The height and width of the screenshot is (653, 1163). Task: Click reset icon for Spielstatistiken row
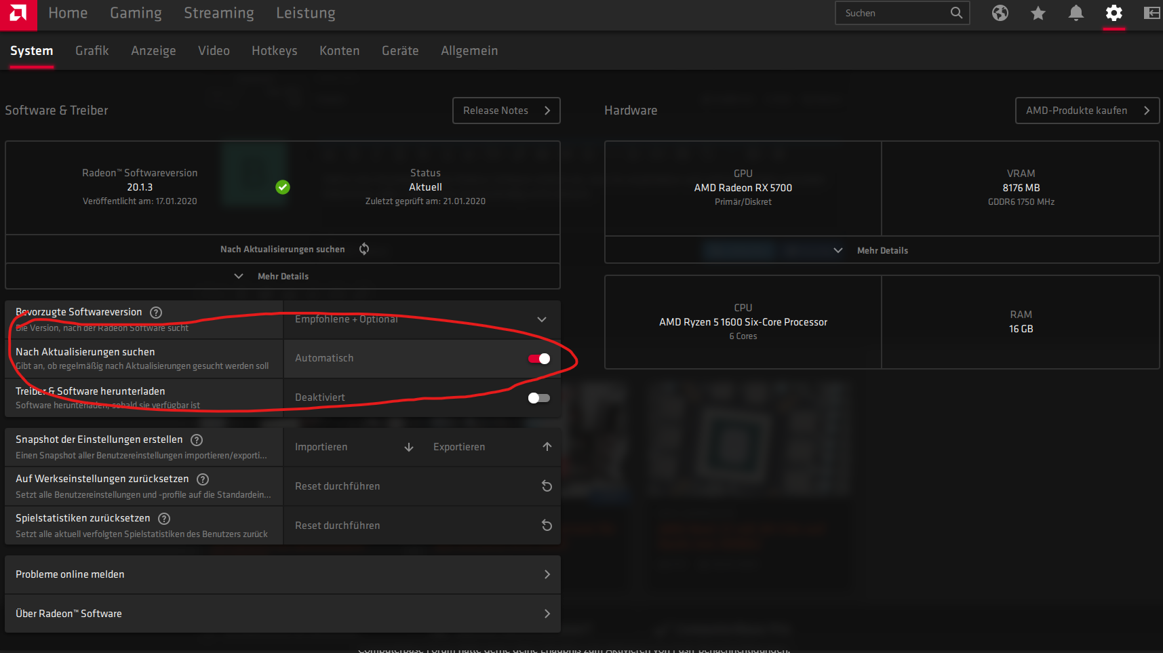pyautogui.click(x=547, y=526)
